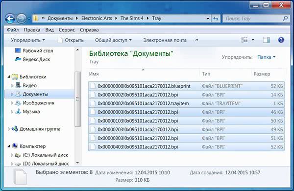Select file 0x00000002!0x095101aca2170012.trayitem
This screenshot has height=191, width=294.
(186, 103)
